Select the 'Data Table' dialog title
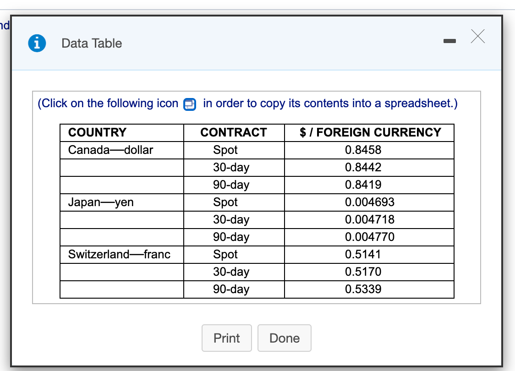This screenshot has width=515, height=371. pyautogui.click(x=92, y=44)
